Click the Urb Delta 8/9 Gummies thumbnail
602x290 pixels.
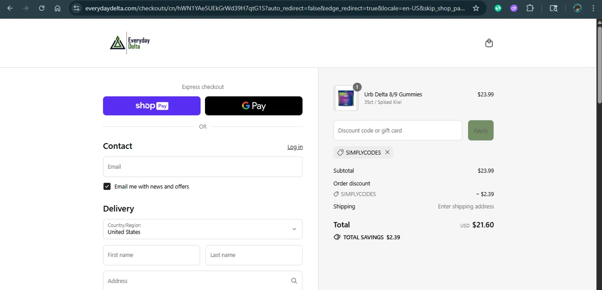click(x=346, y=98)
